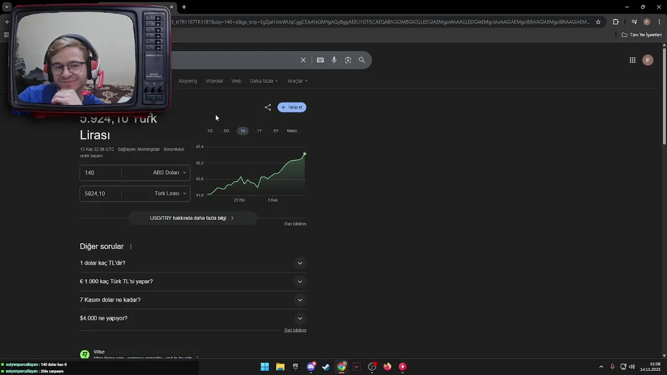Screen dimensions: 667x375
Task: Click the network tray icon
Action: tap(623, 367)
